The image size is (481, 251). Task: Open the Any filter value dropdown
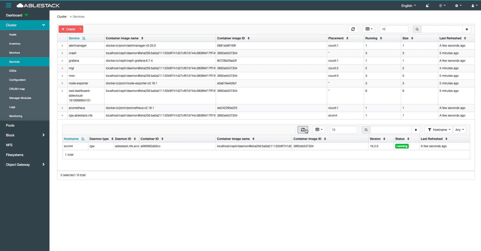(460, 130)
